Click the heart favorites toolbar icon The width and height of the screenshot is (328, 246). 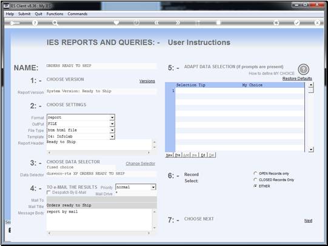pyautogui.click(x=116, y=22)
